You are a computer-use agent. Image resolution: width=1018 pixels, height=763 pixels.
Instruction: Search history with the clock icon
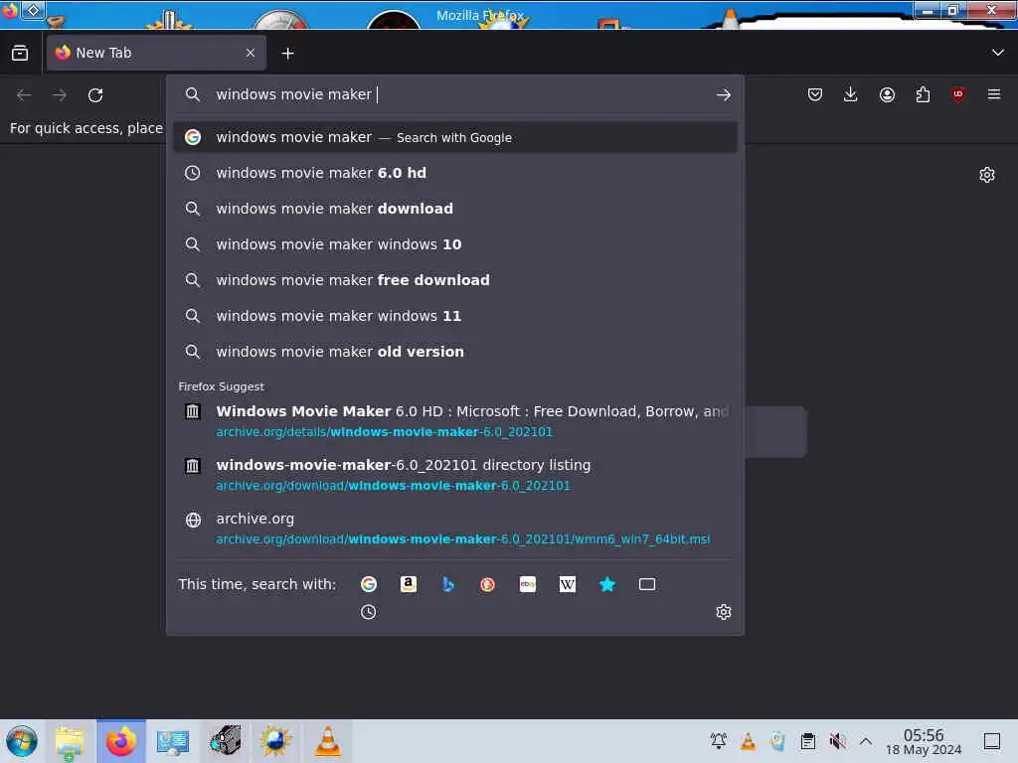(368, 612)
